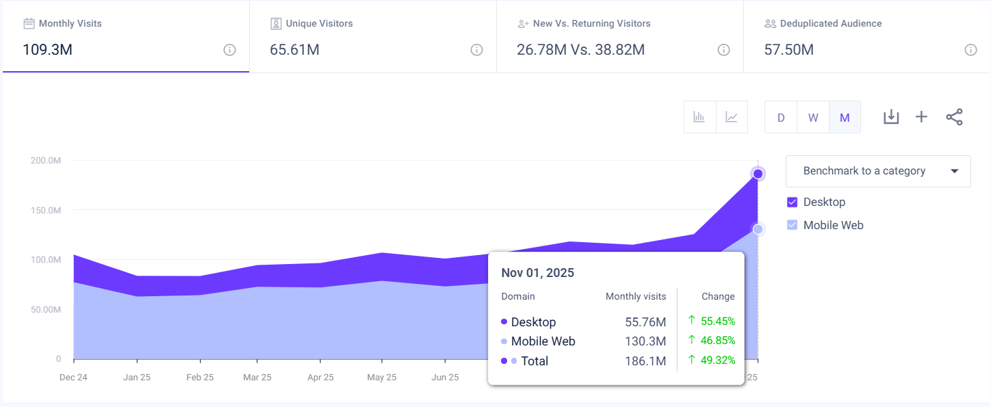This screenshot has height=407, width=991.
Task: Select M for monthly granularity
Action: click(x=845, y=117)
